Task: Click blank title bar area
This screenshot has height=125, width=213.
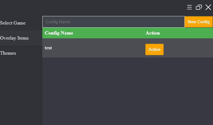Action: coord(92,7)
